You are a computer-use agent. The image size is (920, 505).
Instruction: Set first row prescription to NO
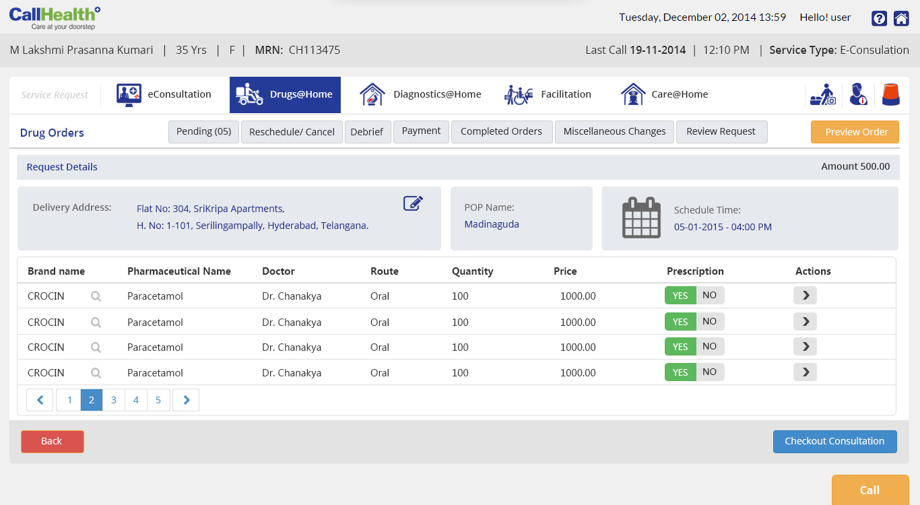[710, 296]
